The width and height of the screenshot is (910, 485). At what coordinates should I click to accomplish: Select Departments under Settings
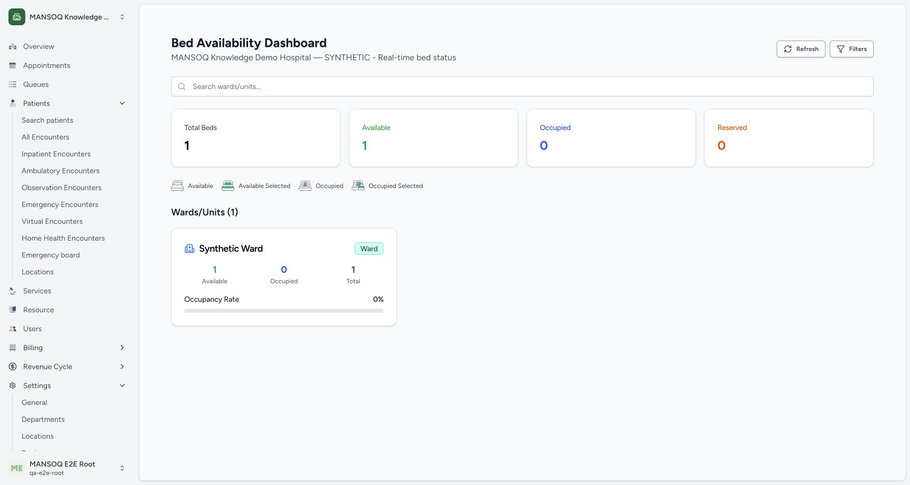pyautogui.click(x=43, y=419)
